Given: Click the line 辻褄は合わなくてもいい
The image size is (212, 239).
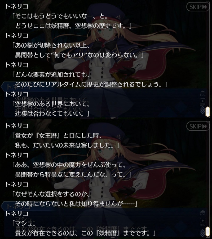Looking at the screenshot, I should click(52, 114).
